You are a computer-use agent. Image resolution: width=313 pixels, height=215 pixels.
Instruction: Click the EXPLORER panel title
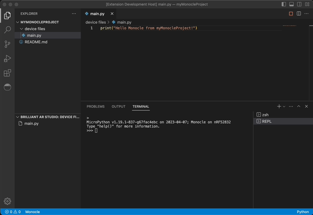tap(29, 14)
